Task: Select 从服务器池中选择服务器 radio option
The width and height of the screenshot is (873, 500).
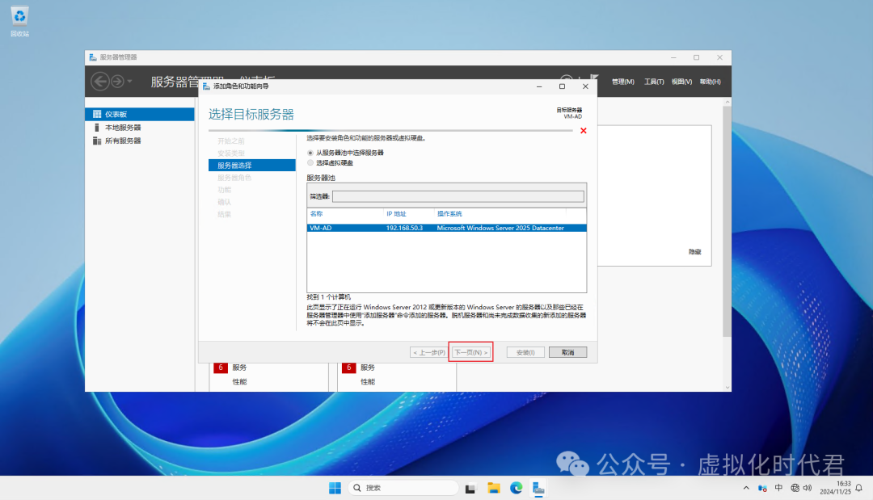Action: click(x=310, y=153)
